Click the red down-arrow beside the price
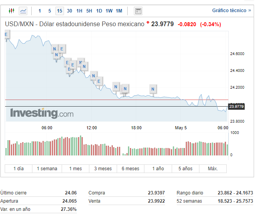 pos(148,24)
